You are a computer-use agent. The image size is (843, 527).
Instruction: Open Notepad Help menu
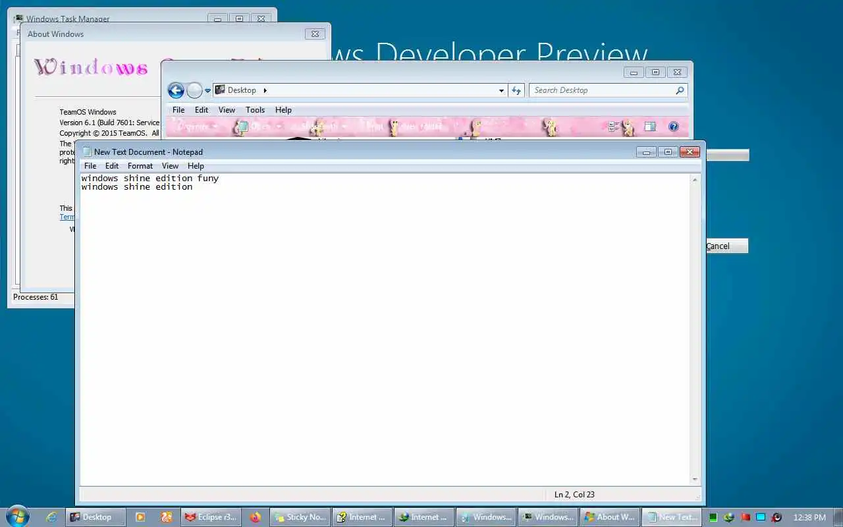[196, 166]
